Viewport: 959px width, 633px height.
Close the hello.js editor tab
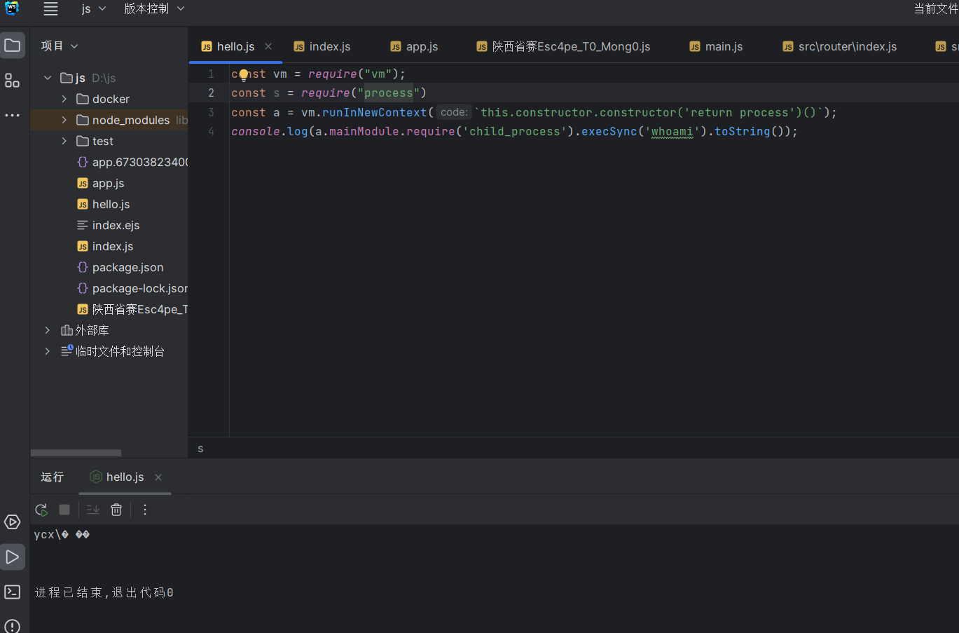268,46
